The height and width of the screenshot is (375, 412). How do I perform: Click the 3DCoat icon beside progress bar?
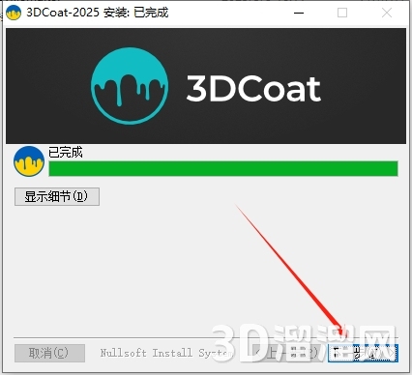(x=29, y=161)
